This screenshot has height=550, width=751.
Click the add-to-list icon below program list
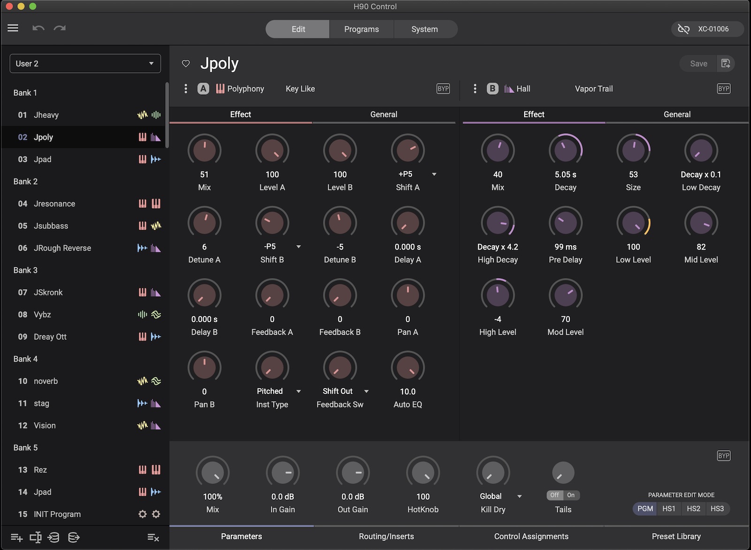coord(16,537)
